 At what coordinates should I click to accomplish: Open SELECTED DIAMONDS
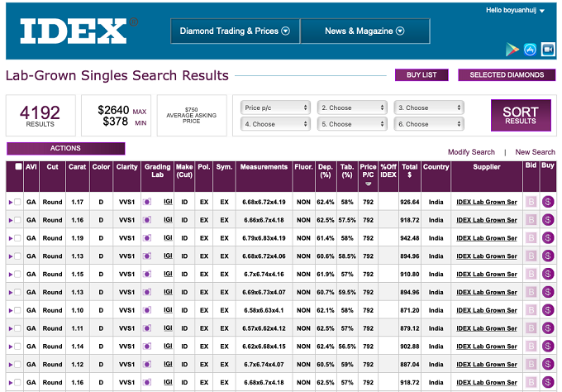[x=507, y=75]
